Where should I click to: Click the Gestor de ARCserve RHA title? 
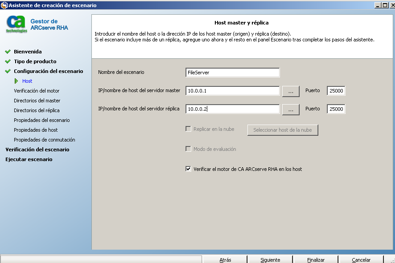(x=49, y=24)
